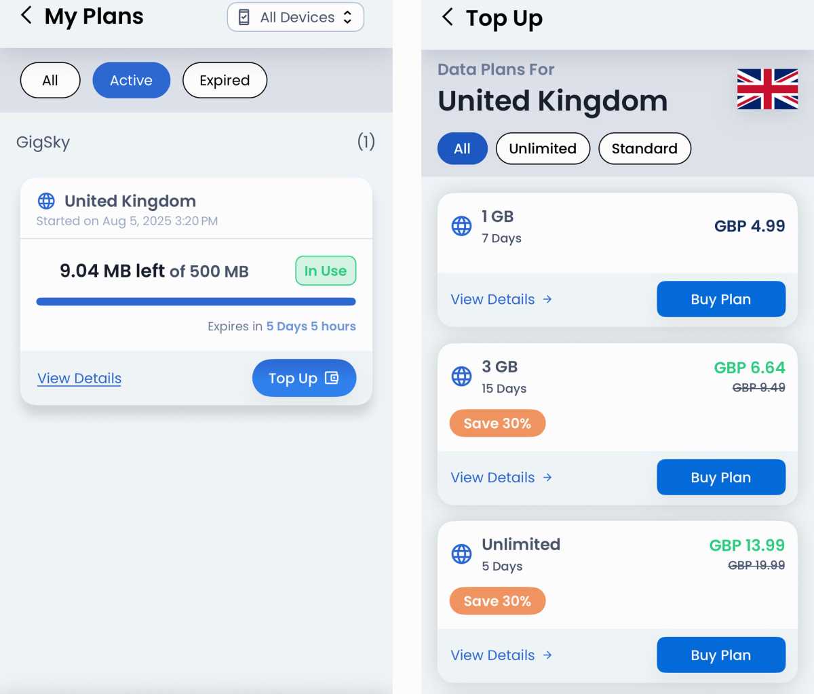Go back from My Plans screen
The width and height of the screenshot is (814, 694).
(x=26, y=16)
